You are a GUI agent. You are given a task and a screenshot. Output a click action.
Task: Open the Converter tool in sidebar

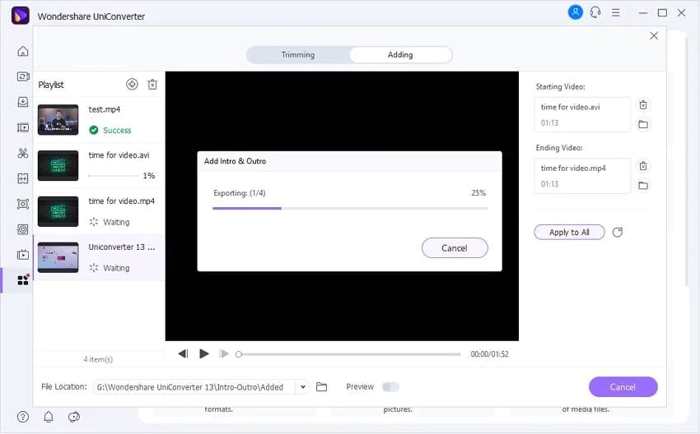[23, 76]
